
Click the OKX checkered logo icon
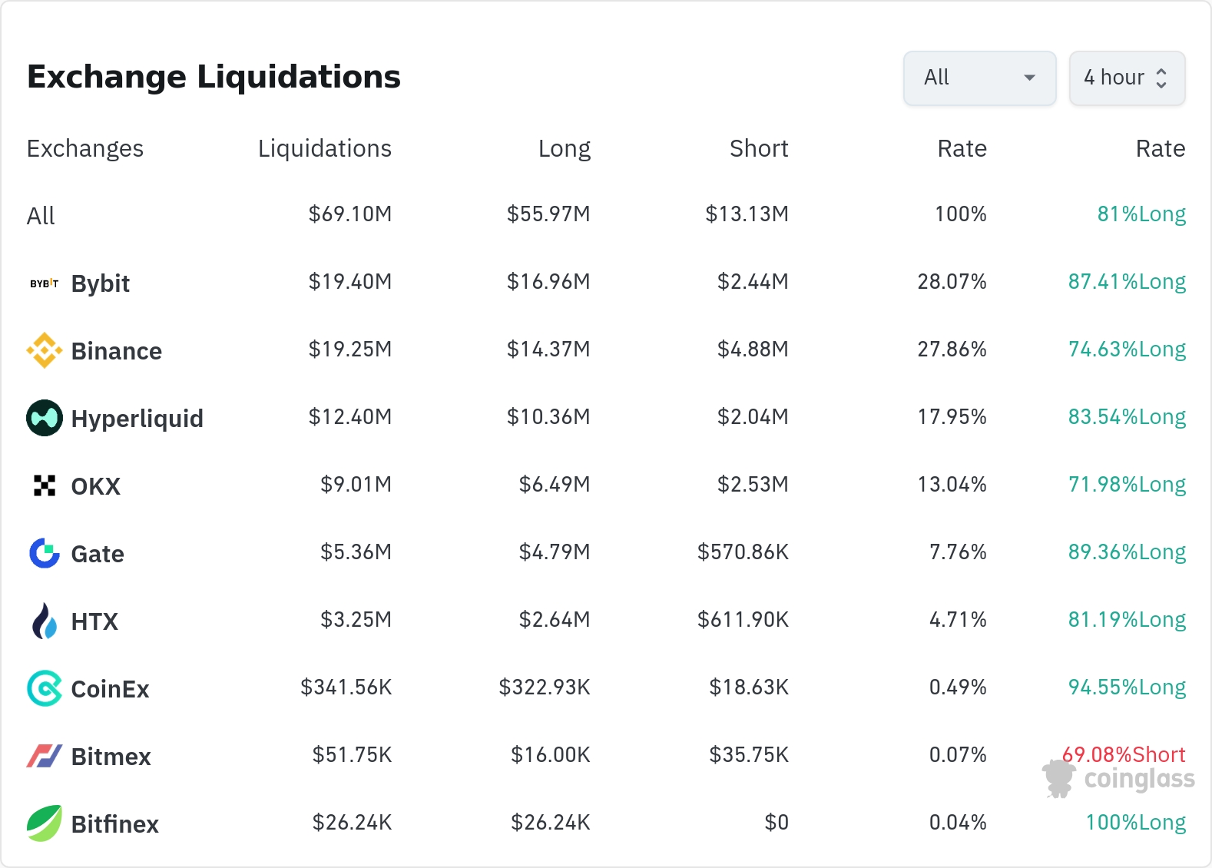[x=45, y=485]
